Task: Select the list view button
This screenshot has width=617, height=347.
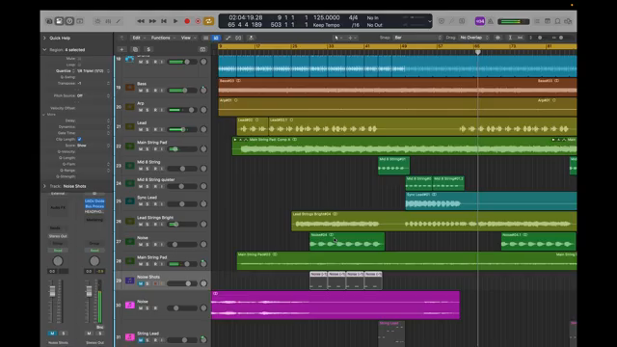Action: [205, 38]
